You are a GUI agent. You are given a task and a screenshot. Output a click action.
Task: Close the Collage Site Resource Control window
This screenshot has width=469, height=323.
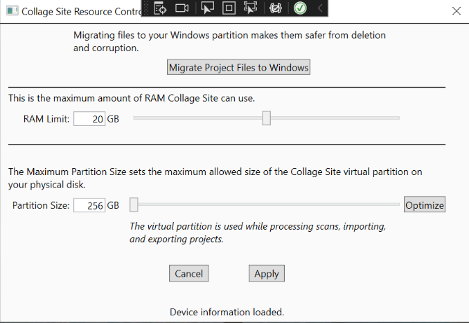click(x=456, y=11)
